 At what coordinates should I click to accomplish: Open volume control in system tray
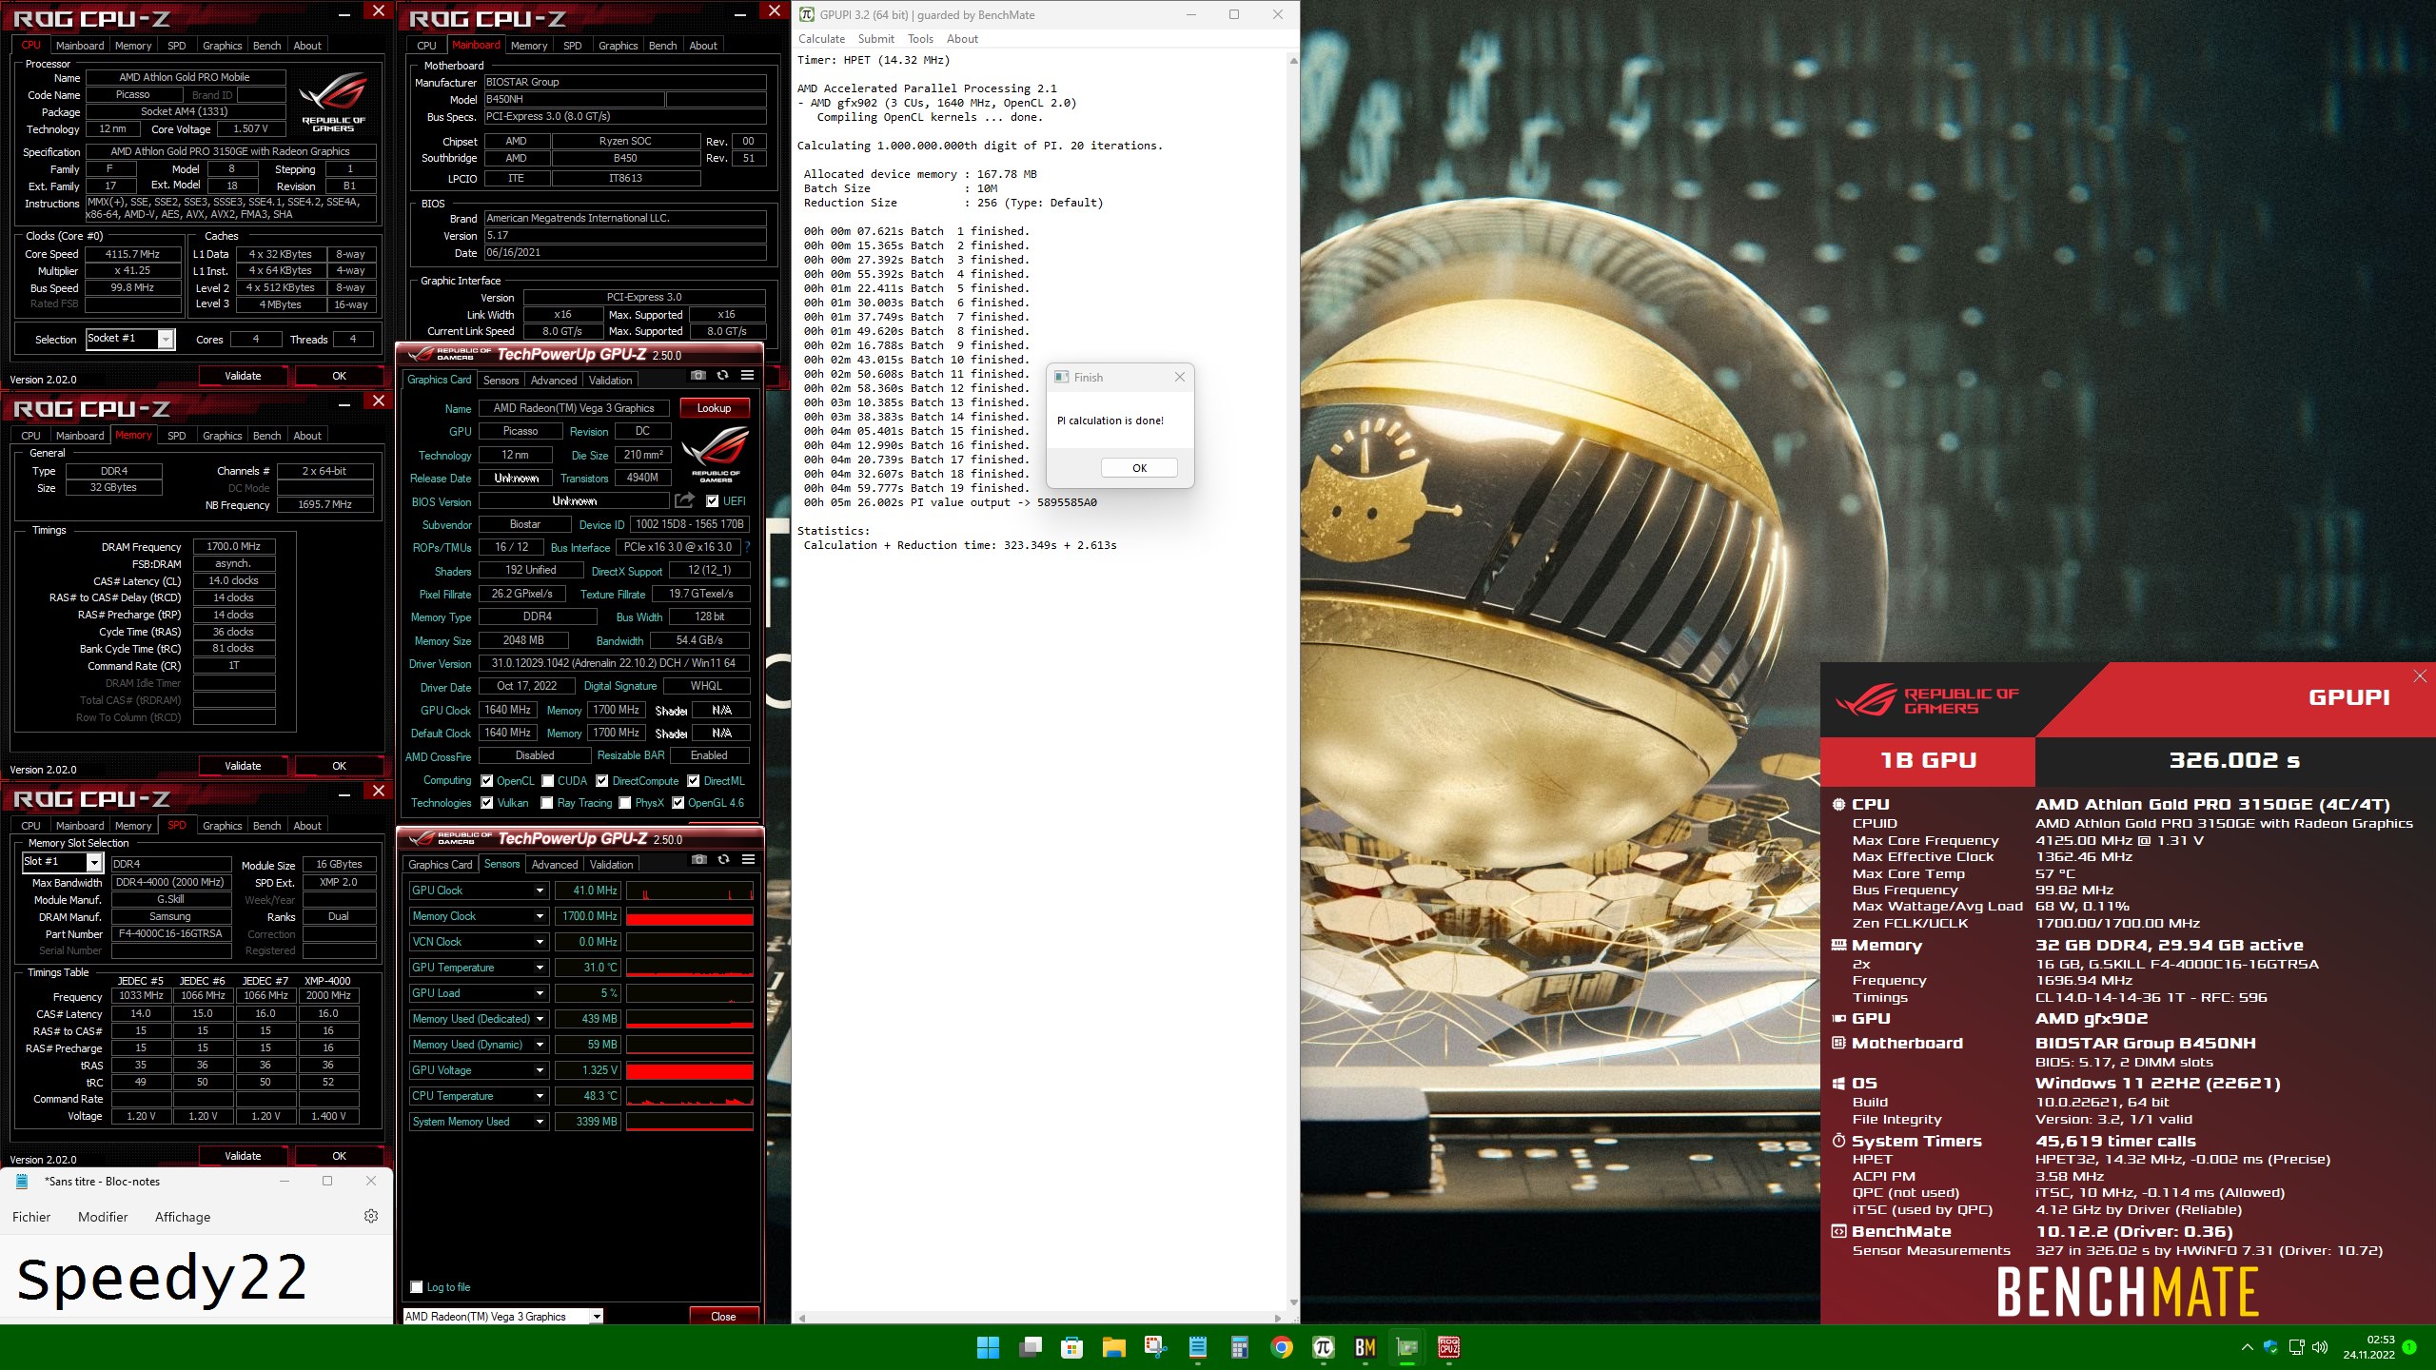click(x=2320, y=1347)
